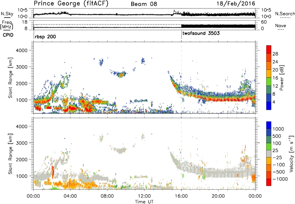Image resolution: width=295 pixels, height=204 pixels.
Task: Click the 'Power [dB]' color bar label
Action: click(x=282, y=78)
